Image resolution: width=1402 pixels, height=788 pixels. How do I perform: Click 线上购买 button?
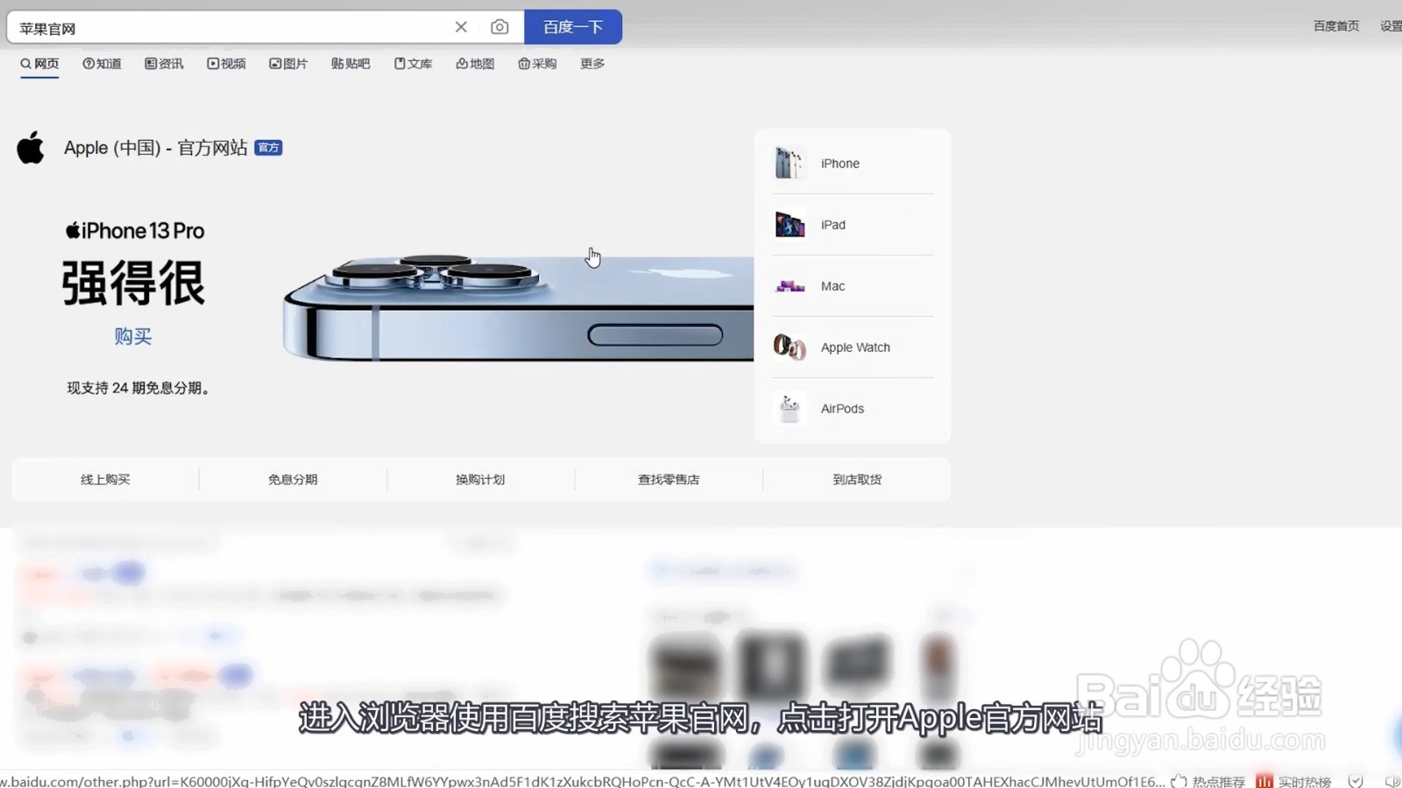105,480
